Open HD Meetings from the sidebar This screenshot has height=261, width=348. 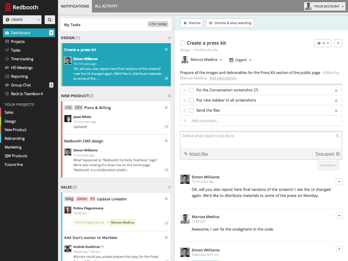(x=21, y=68)
